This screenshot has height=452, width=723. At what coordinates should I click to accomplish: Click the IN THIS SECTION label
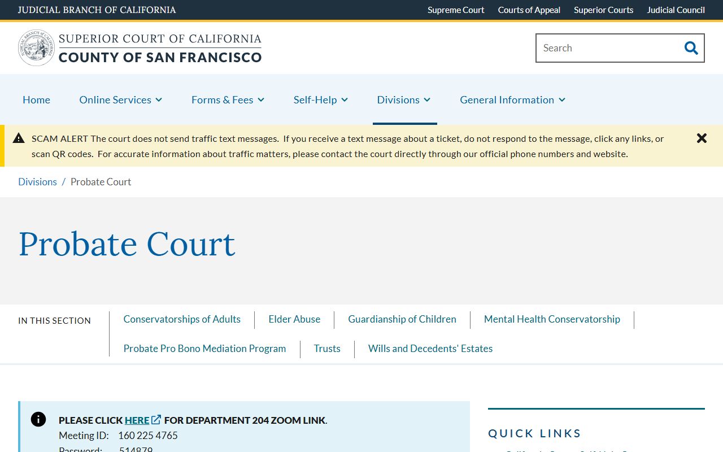54,320
